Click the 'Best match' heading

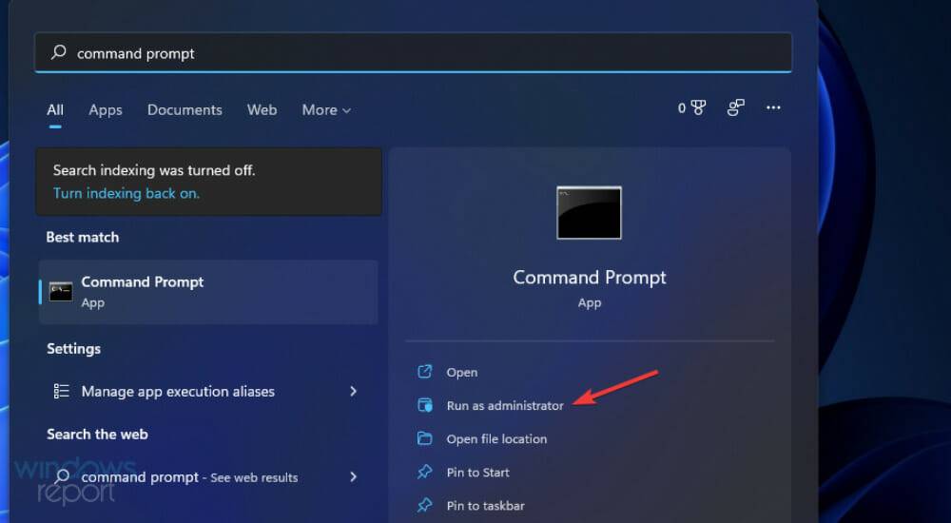(x=83, y=237)
